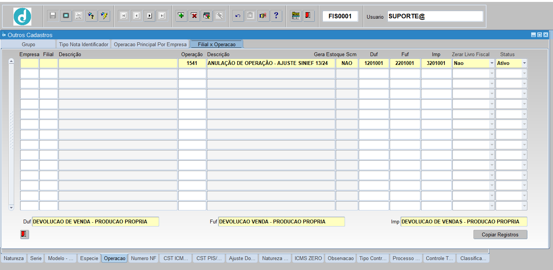Open the Numero NF bottom tab
553x270 pixels.
(x=143, y=259)
